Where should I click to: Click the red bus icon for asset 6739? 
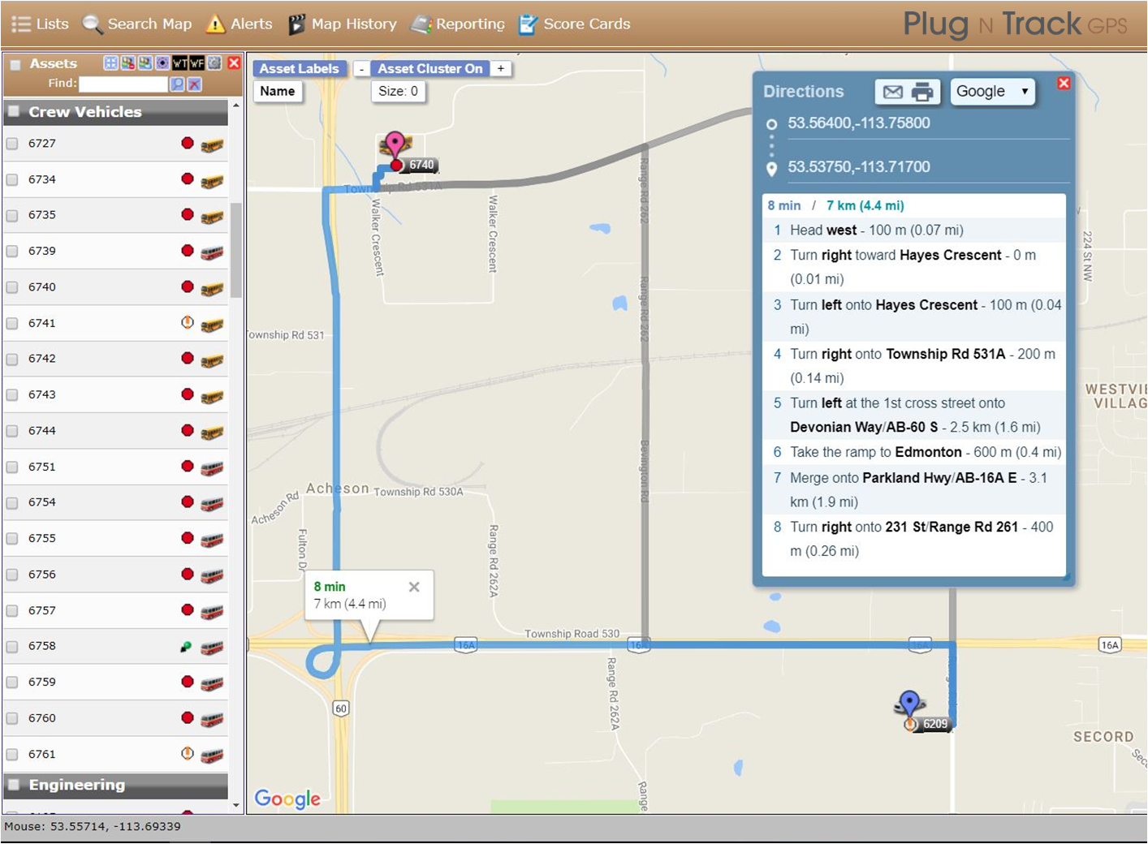[212, 252]
